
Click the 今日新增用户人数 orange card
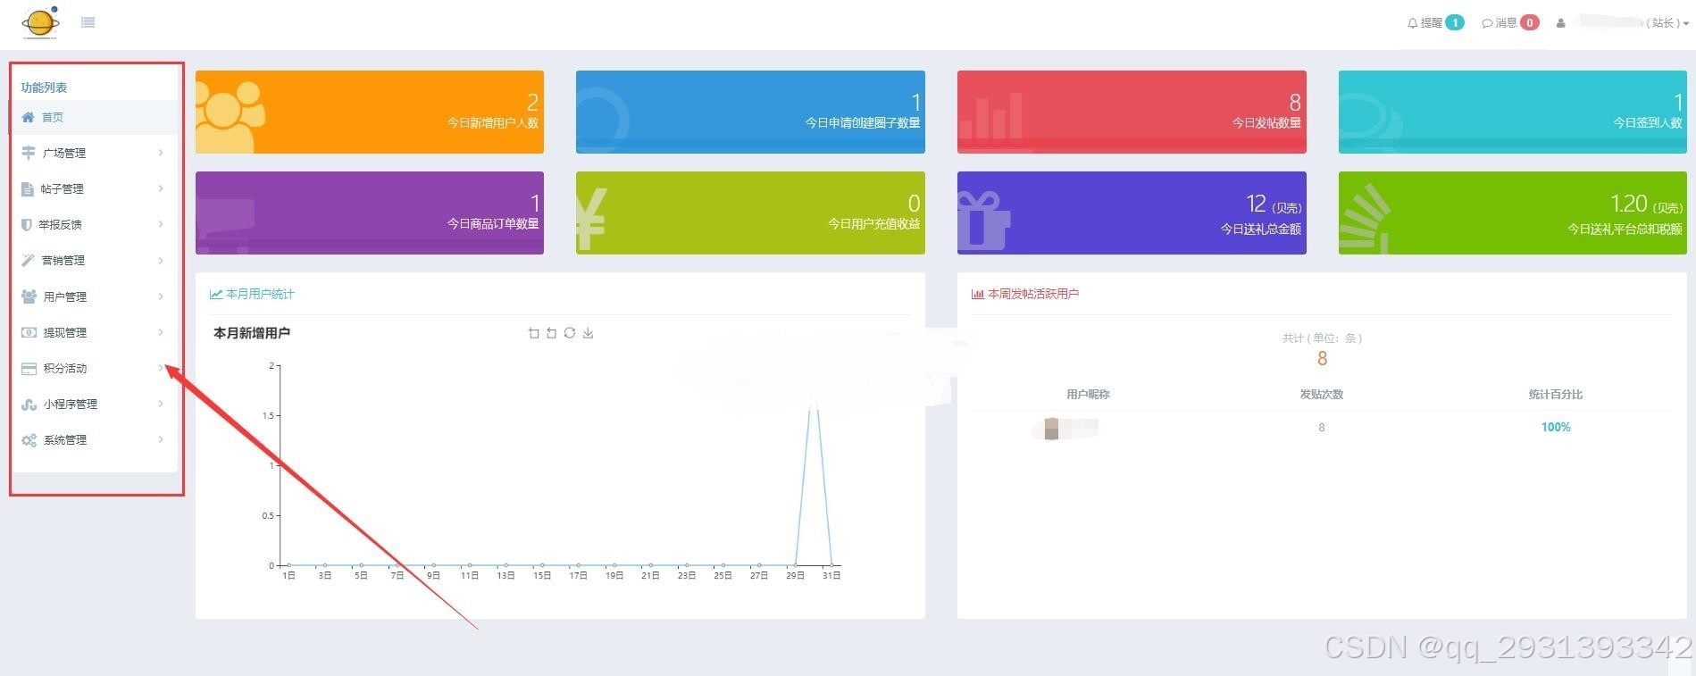[x=369, y=112]
